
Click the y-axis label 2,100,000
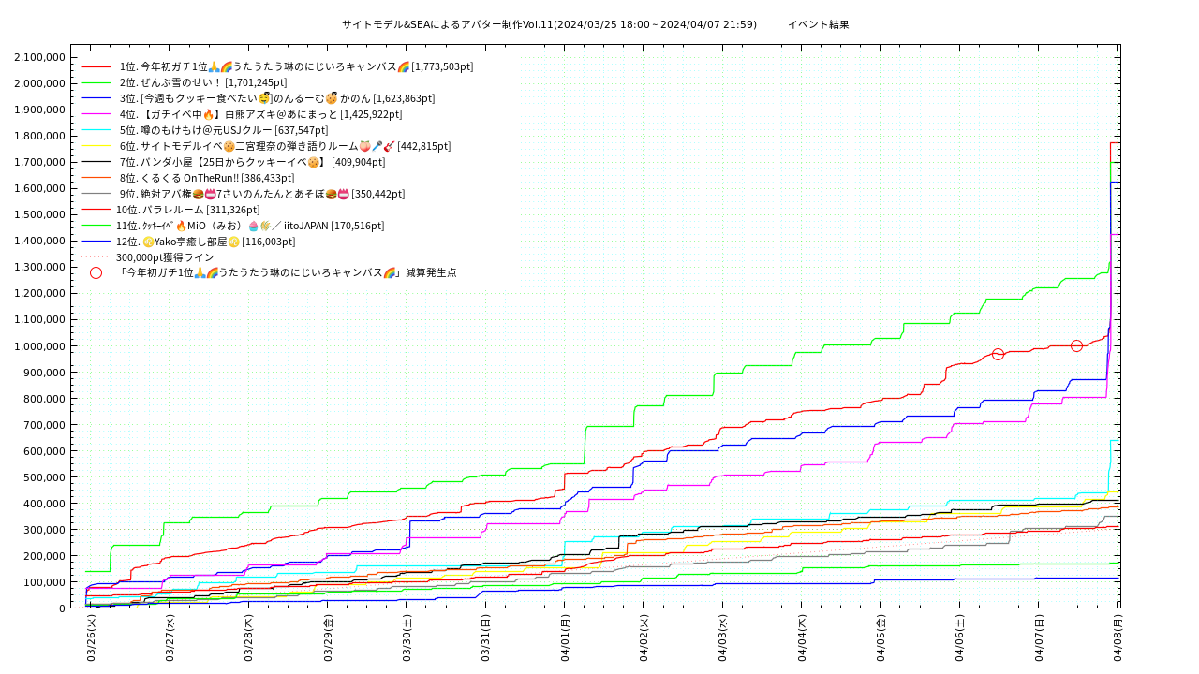40,57
